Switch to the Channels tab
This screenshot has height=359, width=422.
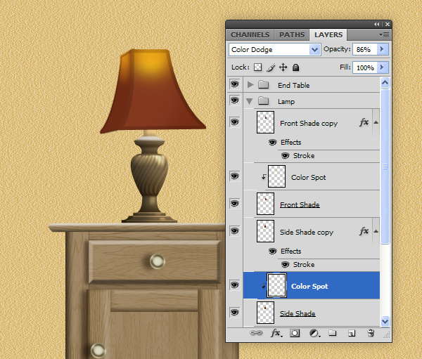pos(250,34)
